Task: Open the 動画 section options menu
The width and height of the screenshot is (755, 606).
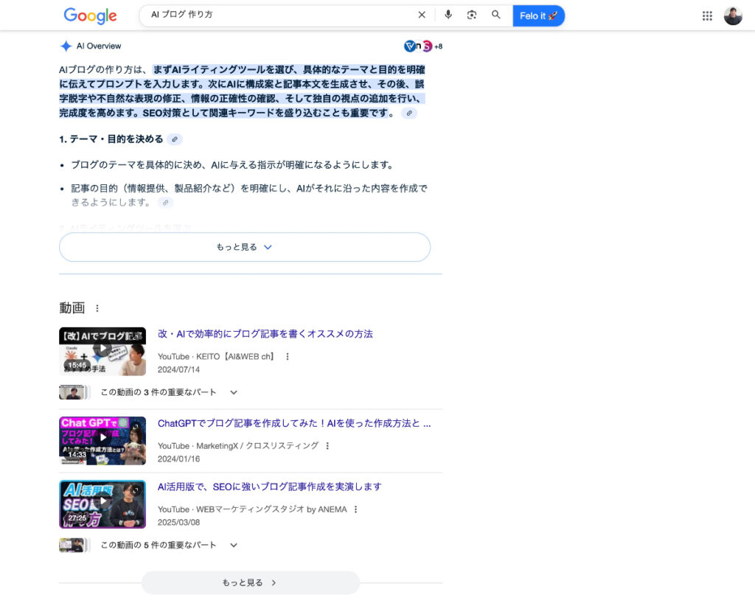Action: [97, 308]
